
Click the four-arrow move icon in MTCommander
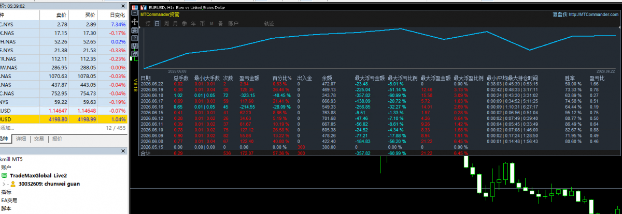tap(135, 23)
